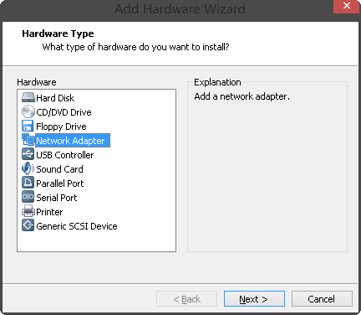Select the Printer icon

(28, 211)
